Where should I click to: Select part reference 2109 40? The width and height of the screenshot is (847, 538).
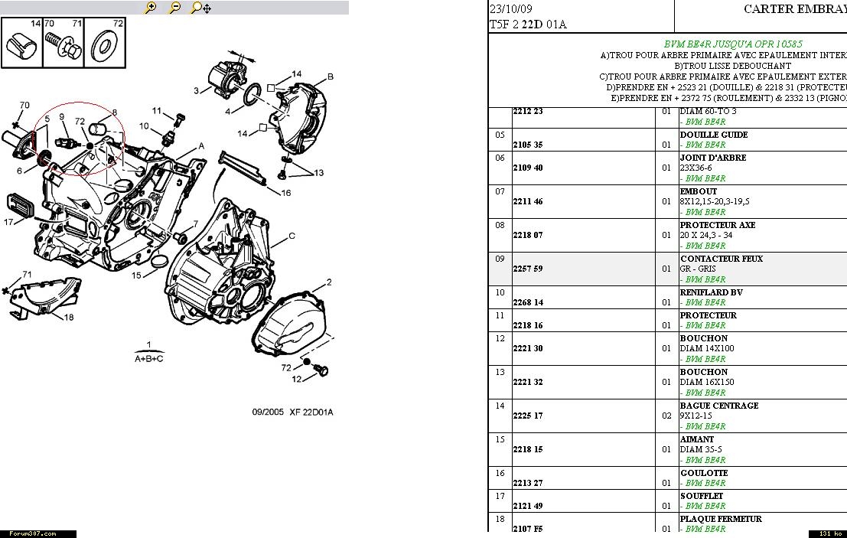click(528, 168)
